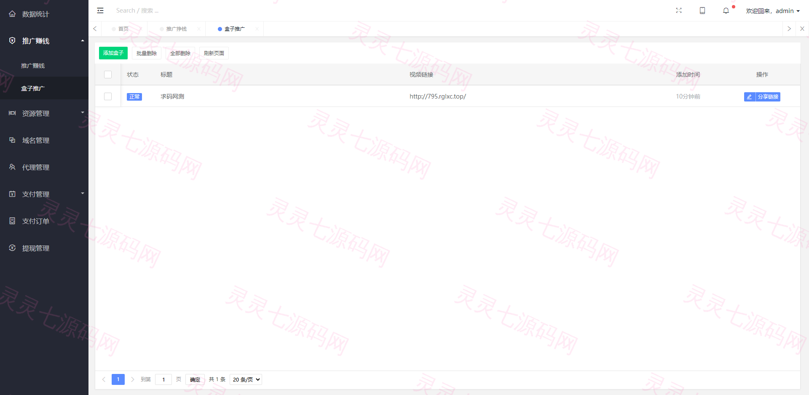
Task: Open the notifications bell icon
Action: pyautogui.click(x=726, y=11)
